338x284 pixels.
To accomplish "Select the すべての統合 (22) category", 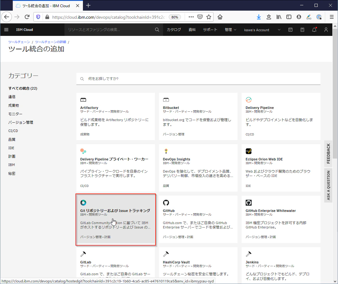I will click(x=23, y=88).
